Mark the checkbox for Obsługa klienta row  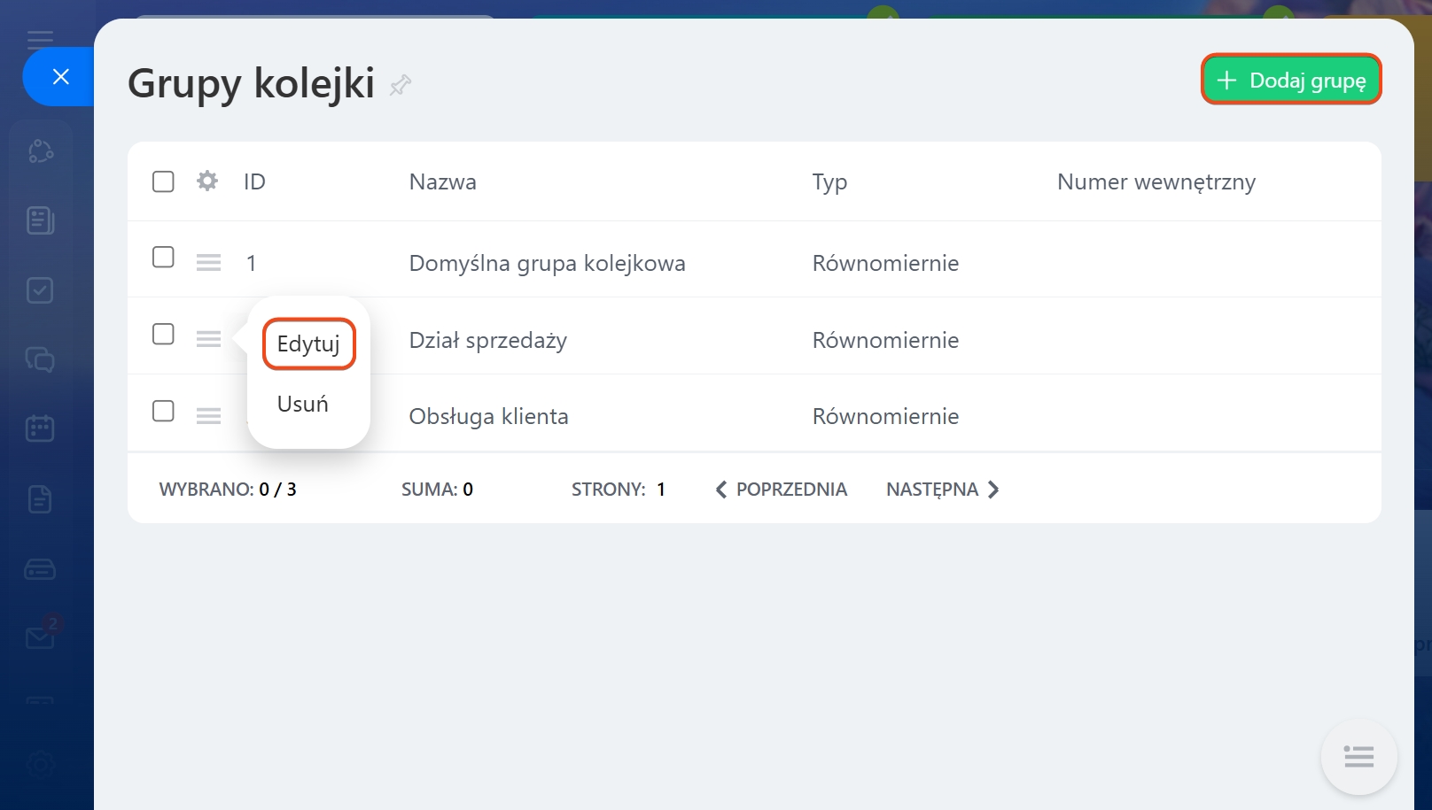pos(163,412)
